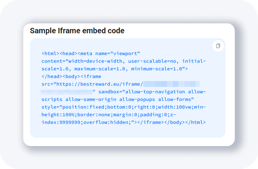Screen dimensions: 258x169
Task: Click the index:9999999;overflow:hidden text
Action: [84, 122]
